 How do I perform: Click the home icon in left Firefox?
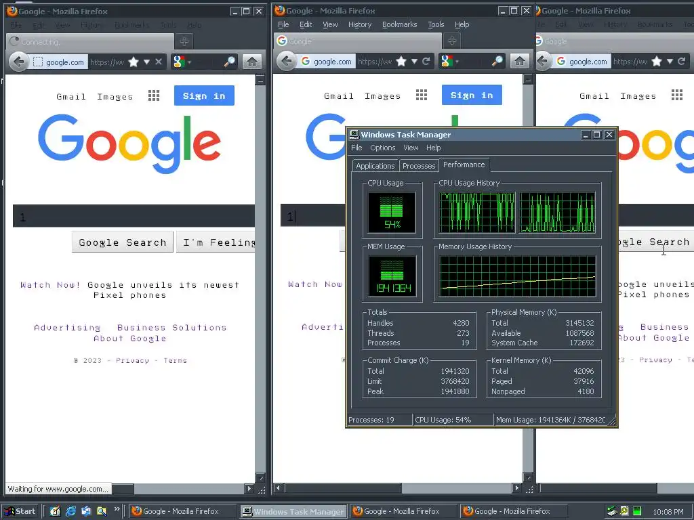[x=252, y=62]
